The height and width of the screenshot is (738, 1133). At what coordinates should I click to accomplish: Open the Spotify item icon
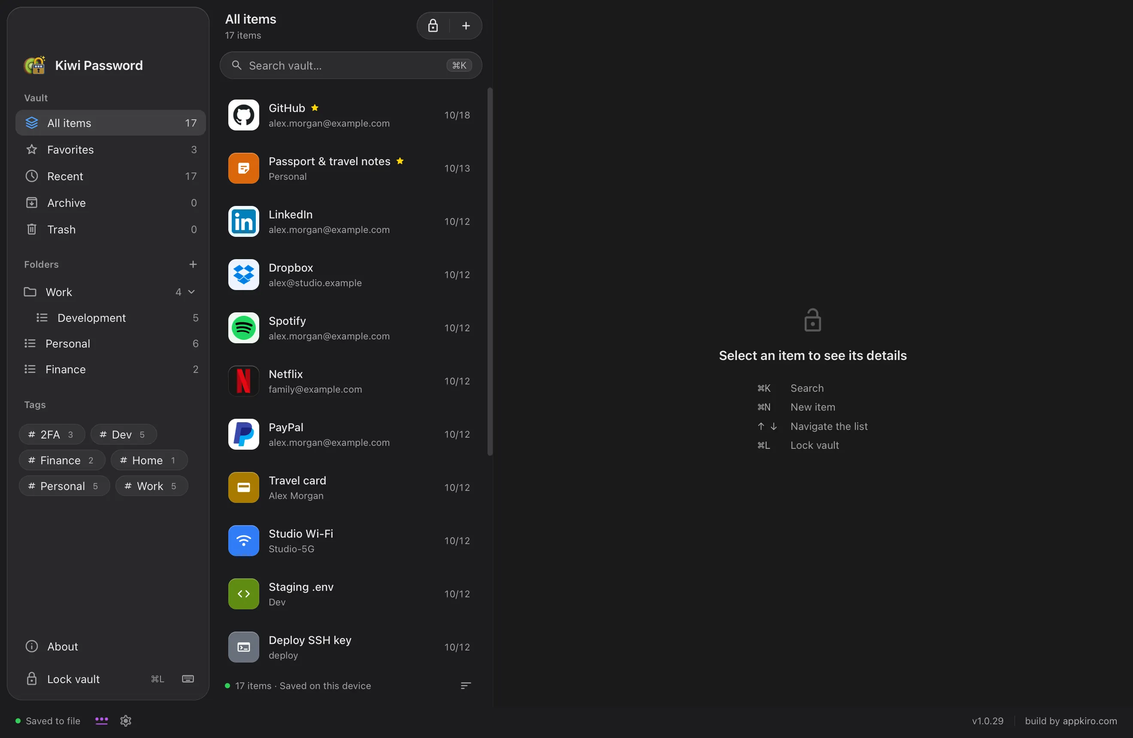point(243,328)
